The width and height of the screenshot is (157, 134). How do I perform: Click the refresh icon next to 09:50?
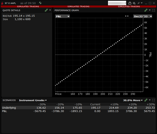pos(40,3)
